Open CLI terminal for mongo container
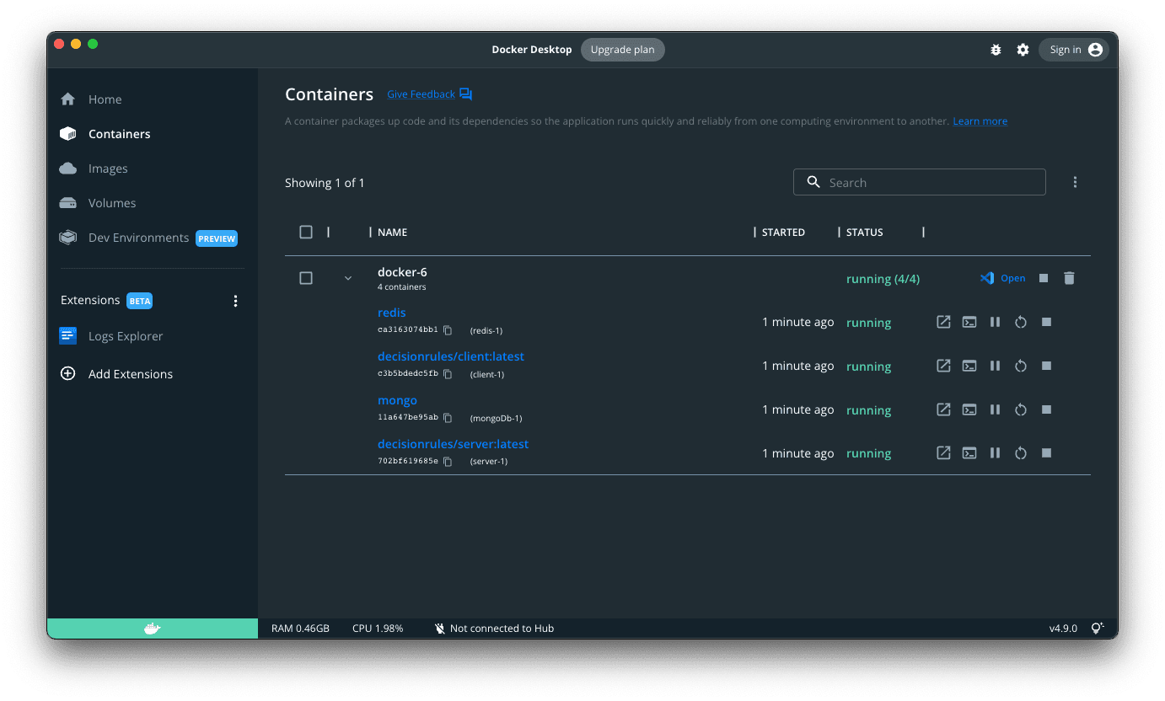The height and width of the screenshot is (701, 1165). (969, 409)
